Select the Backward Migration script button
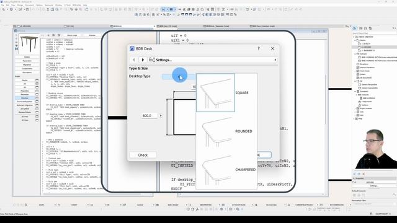Screen dimensions: 397x223 click(x=25, y=105)
